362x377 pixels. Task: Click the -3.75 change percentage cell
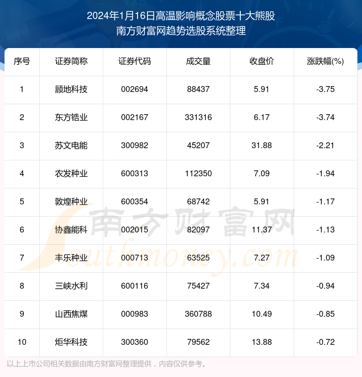tap(325, 89)
